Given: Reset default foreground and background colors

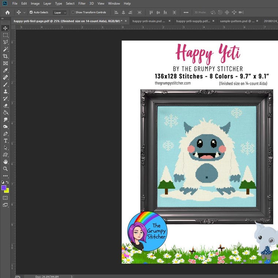Looking at the screenshot, I should [x=3, y=182].
